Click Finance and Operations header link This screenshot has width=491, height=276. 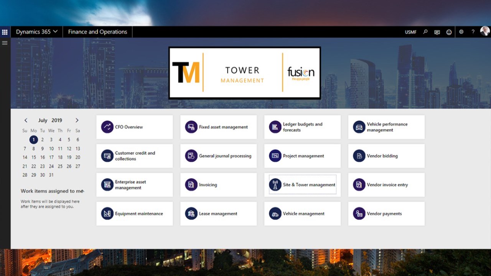pyautogui.click(x=97, y=32)
